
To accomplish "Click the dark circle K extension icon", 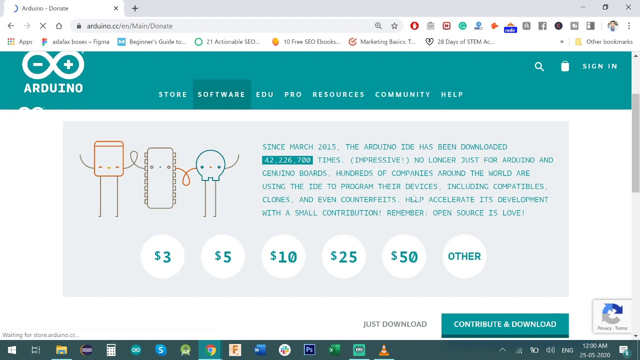I will pyautogui.click(x=558, y=26).
